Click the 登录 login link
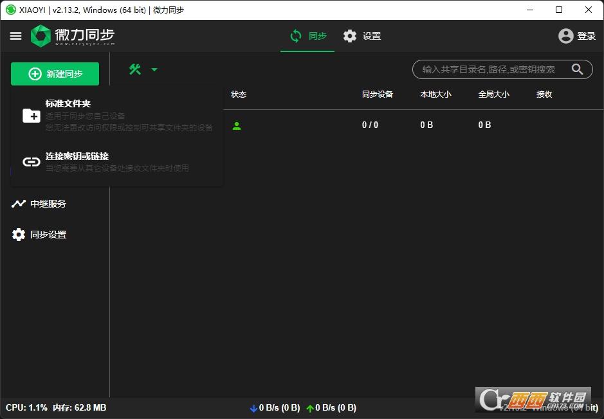This screenshot has width=604, height=419. pyautogui.click(x=586, y=36)
